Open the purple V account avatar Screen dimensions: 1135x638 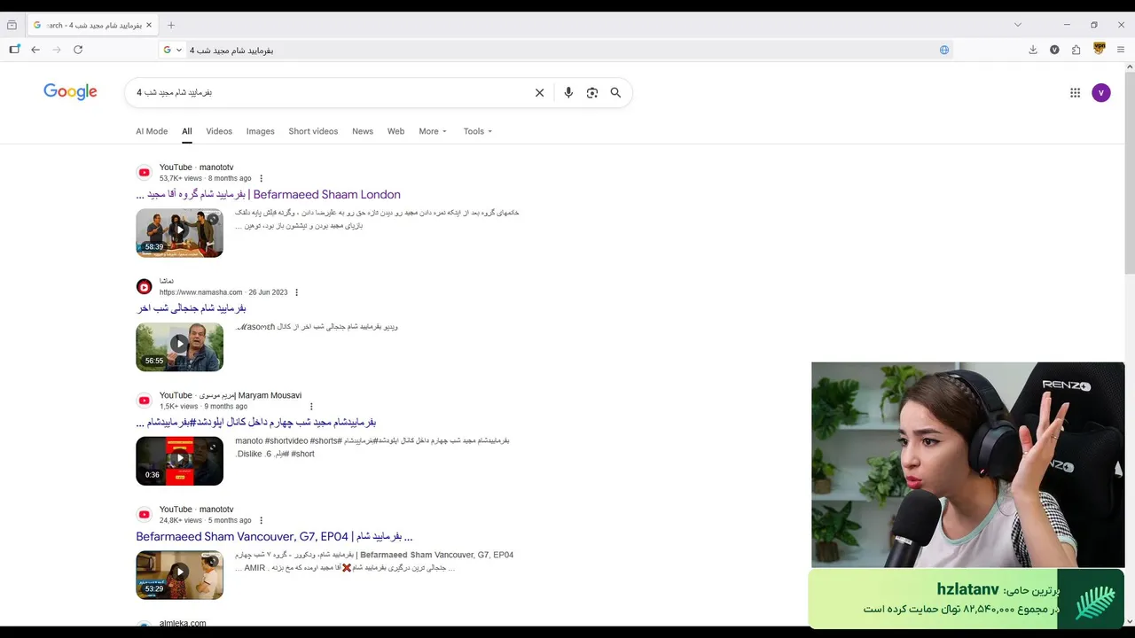pyautogui.click(x=1101, y=92)
